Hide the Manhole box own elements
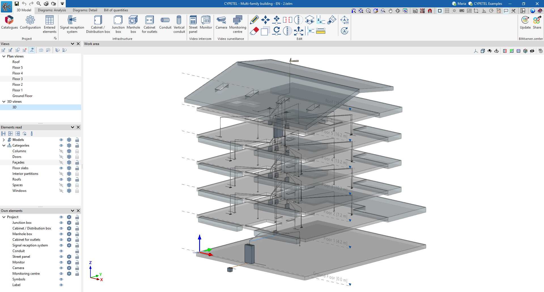This screenshot has width=544, height=292. [x=61, y=234]
